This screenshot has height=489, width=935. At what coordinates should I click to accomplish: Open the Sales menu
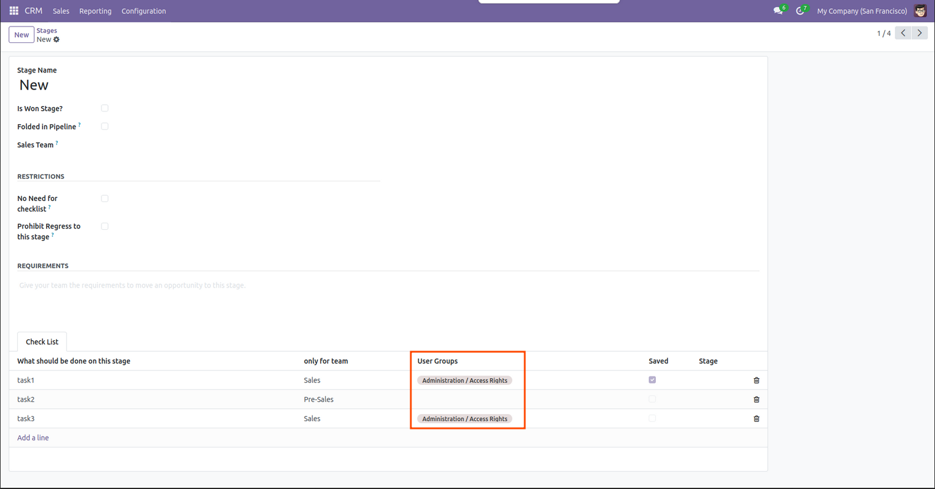[x=61, y=11]
